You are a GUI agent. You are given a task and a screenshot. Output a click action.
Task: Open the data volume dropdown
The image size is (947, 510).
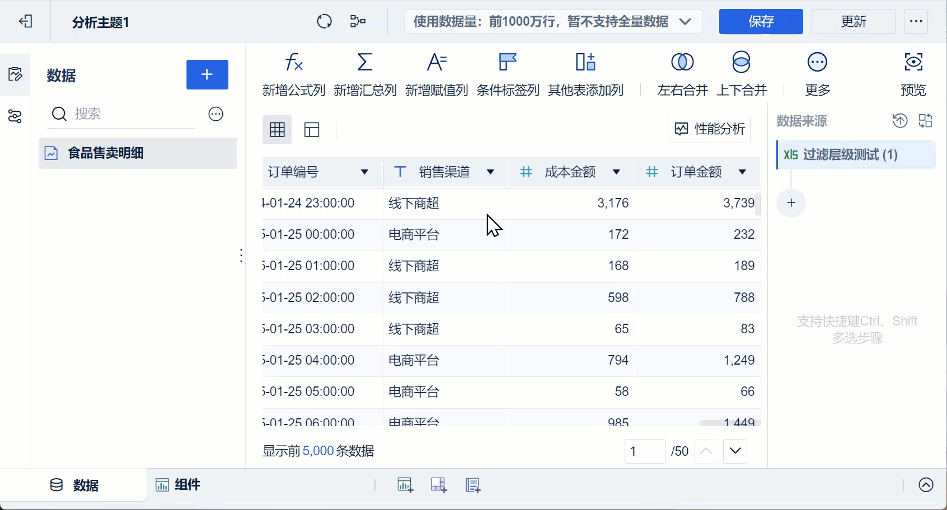pos(553,22)
